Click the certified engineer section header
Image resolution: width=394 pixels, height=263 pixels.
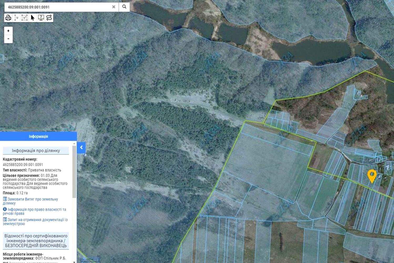click(36, 241)
